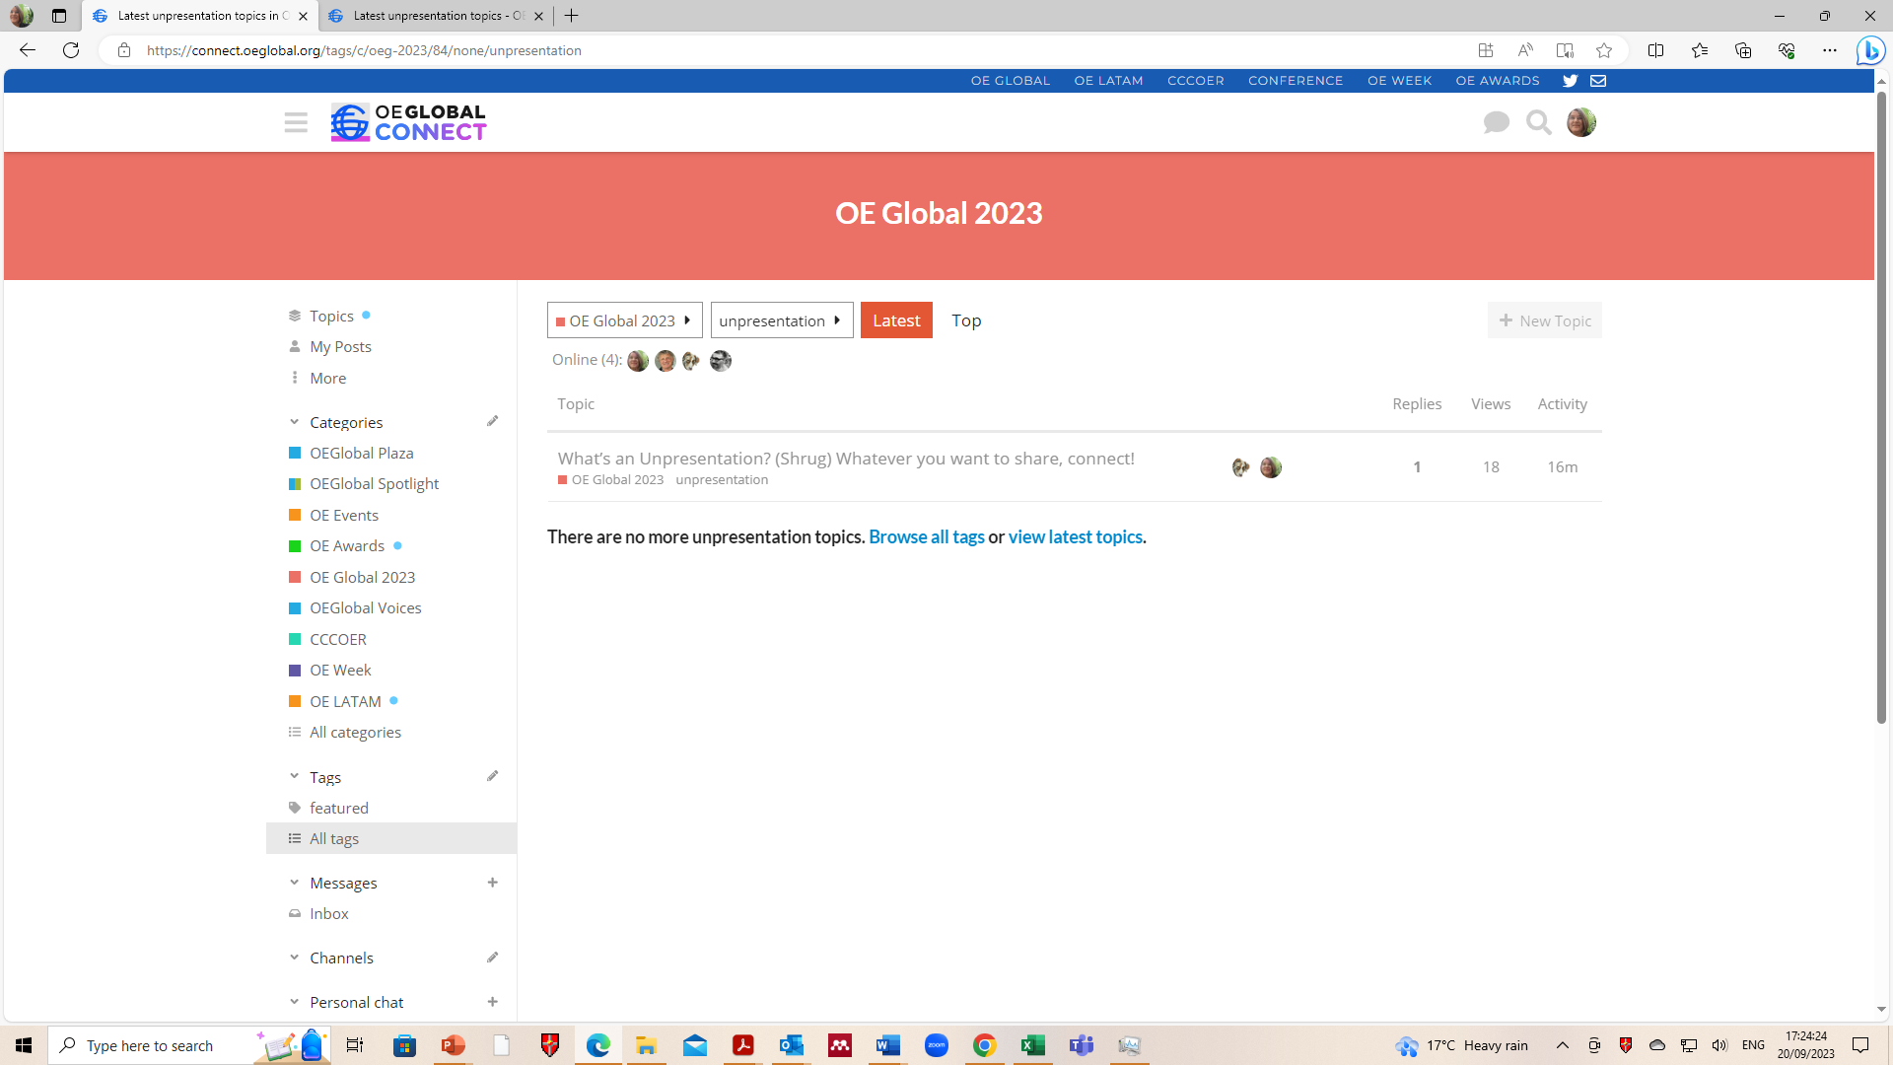
Task: Open browser settings and more menu
Action: (1829, 50)
